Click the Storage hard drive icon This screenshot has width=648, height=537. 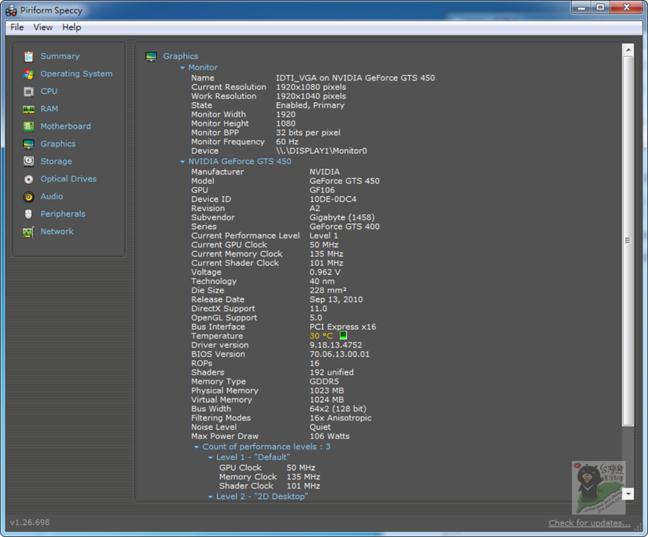click(29, 162)
